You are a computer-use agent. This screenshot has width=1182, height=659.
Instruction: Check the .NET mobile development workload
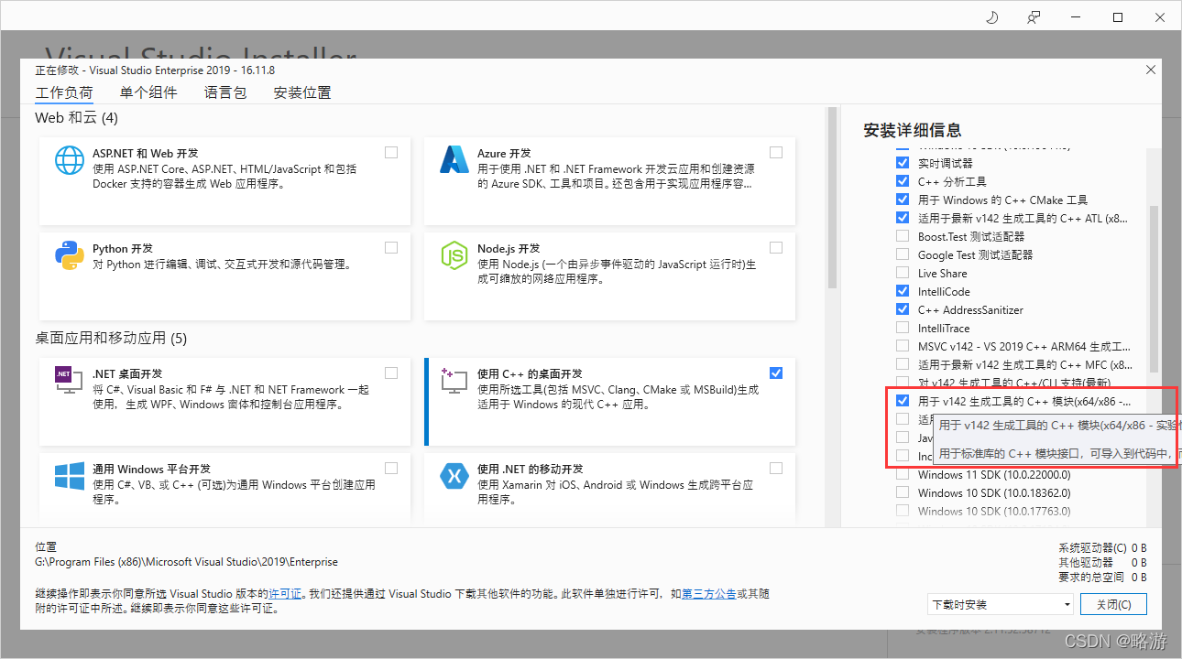(776, 468)
